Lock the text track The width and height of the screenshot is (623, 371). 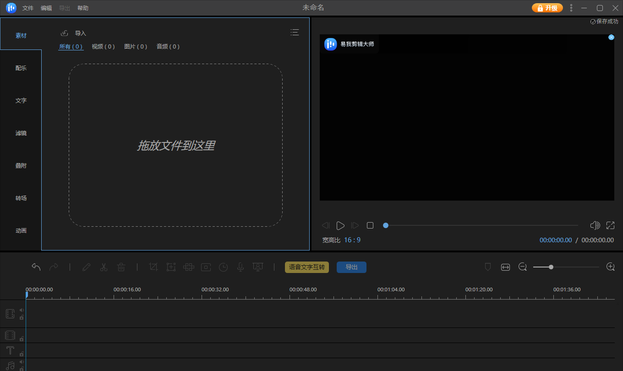(x=22, y=354)
